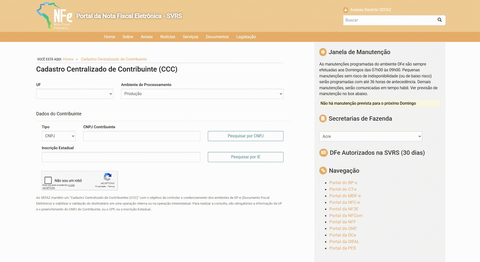Viewport: 480px width, 262px height.
Task: Click the Navegação link icon
Action: 323,171
